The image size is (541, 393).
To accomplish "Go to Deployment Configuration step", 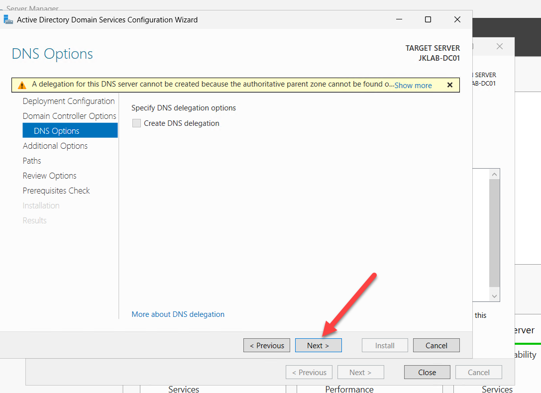I will 69,101.
